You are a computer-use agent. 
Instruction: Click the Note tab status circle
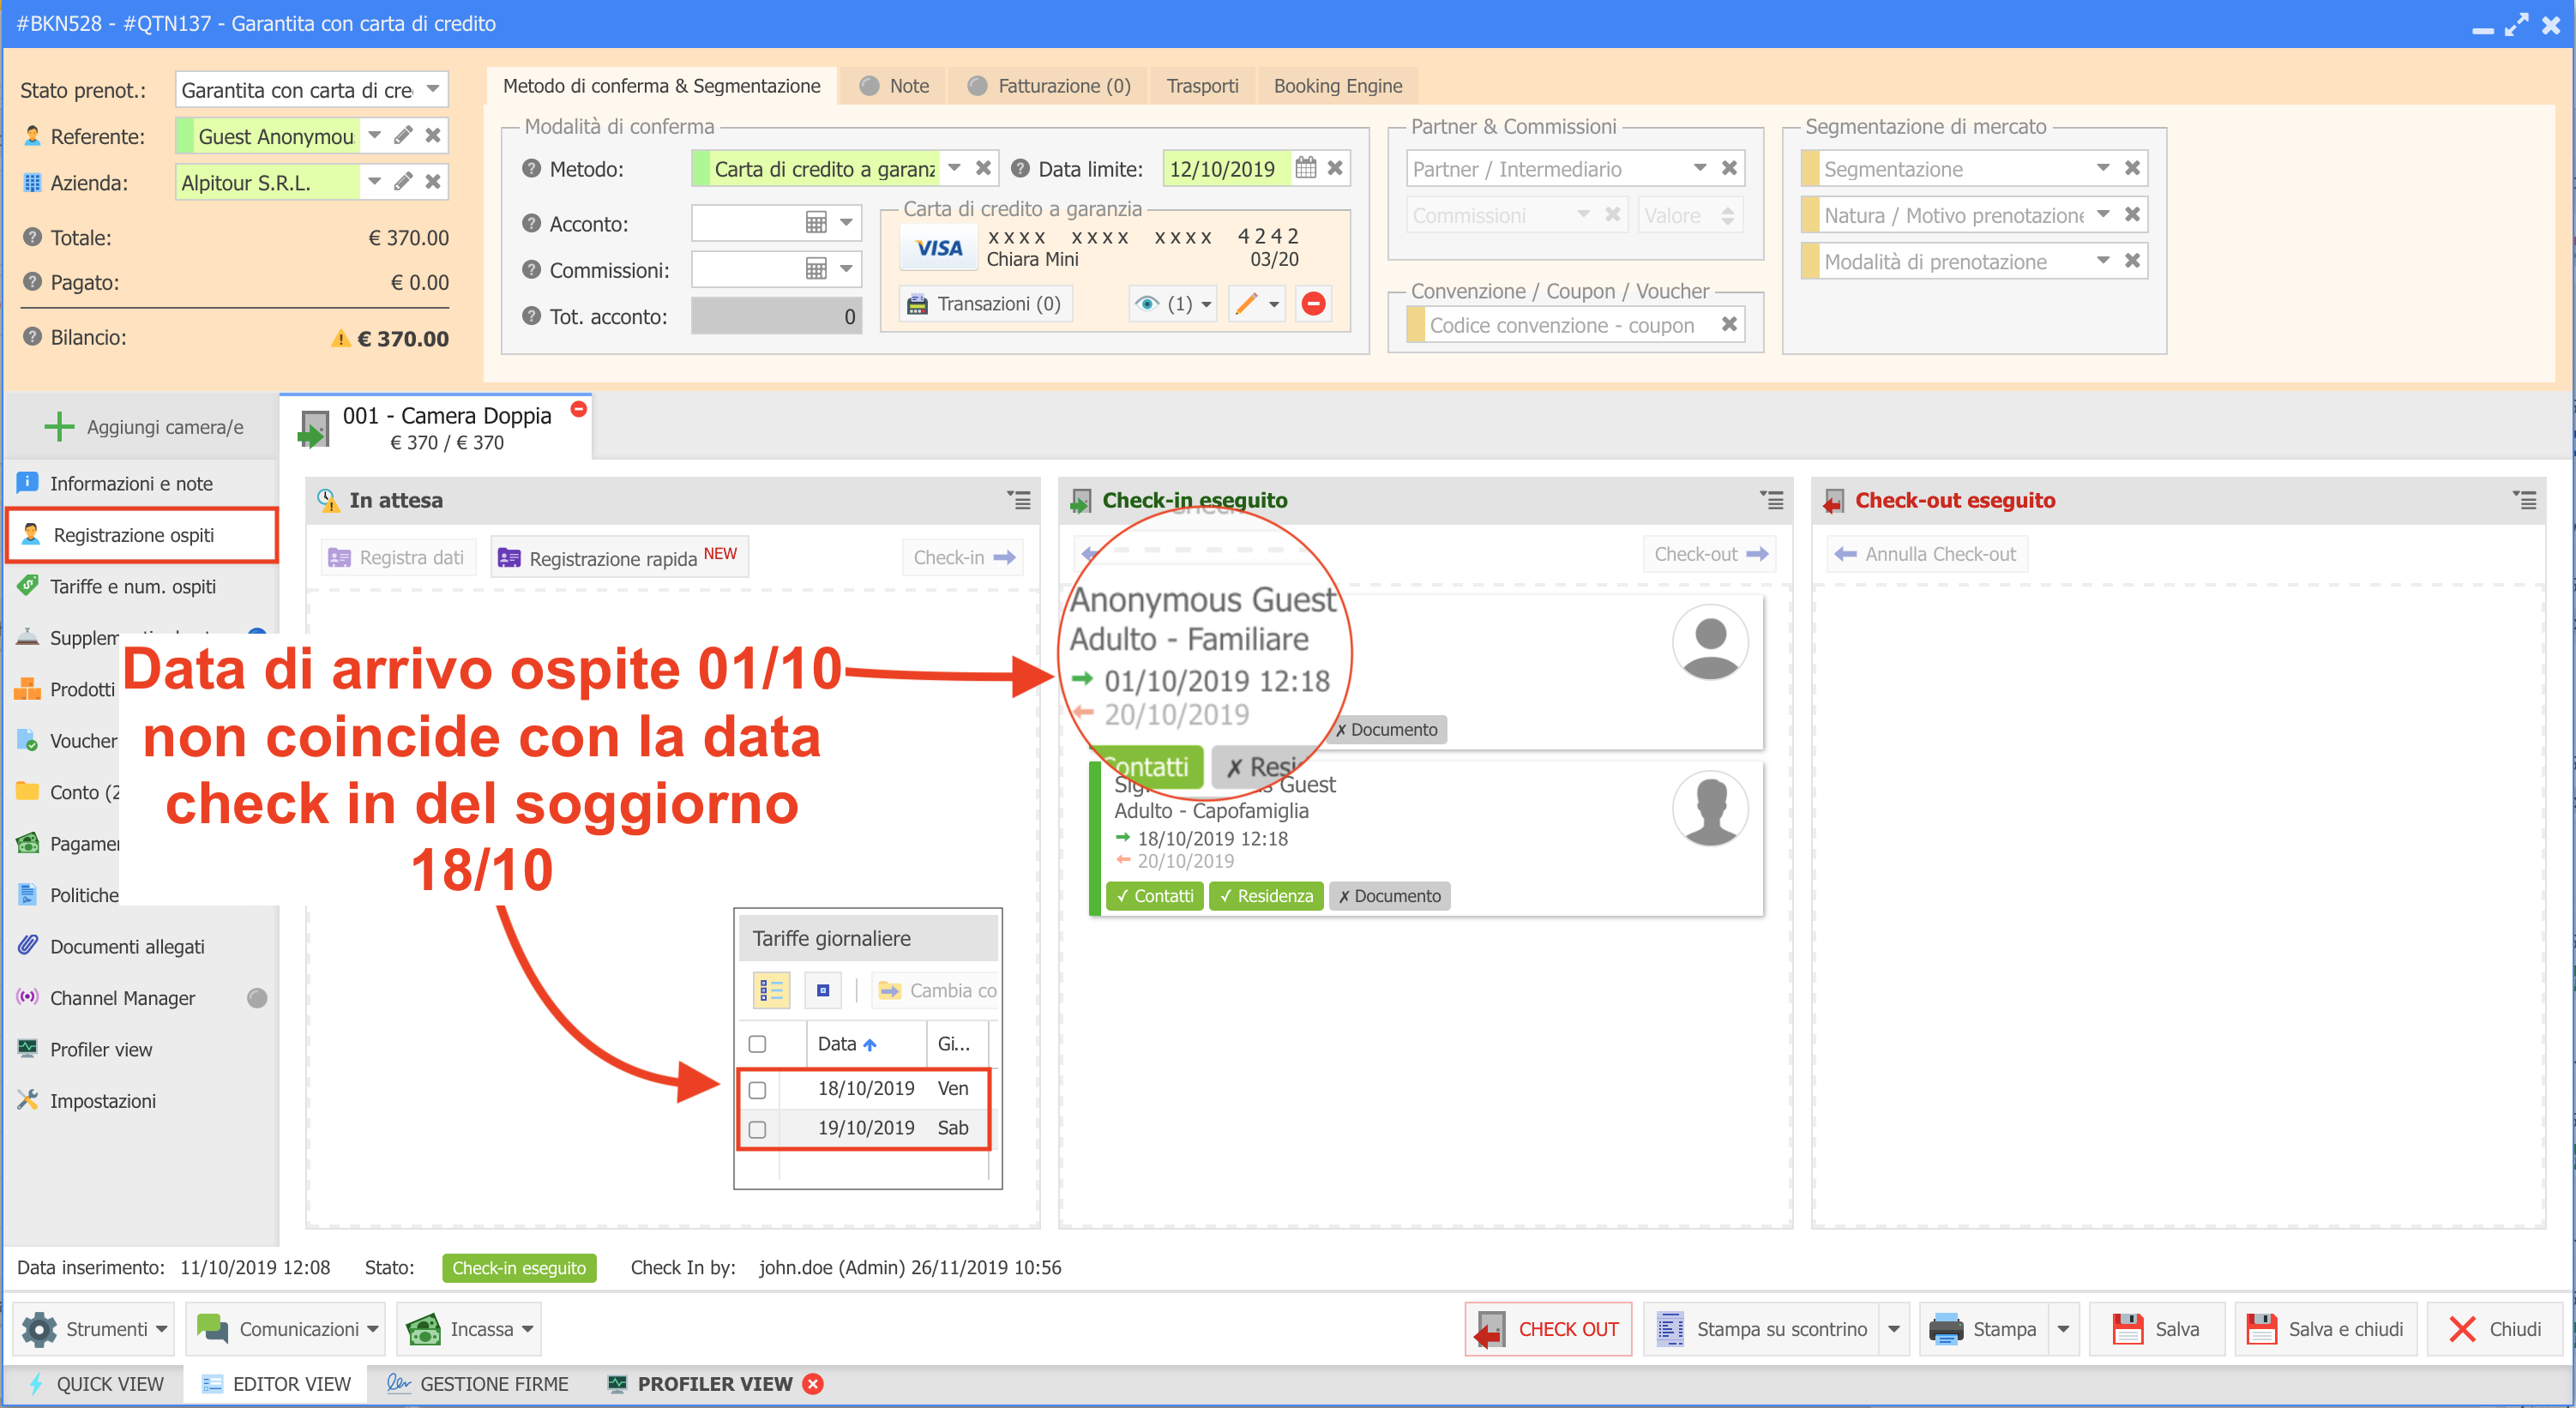point(870,86)
